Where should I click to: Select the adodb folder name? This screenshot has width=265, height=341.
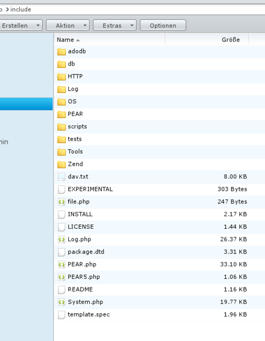[x=77, y=51]
